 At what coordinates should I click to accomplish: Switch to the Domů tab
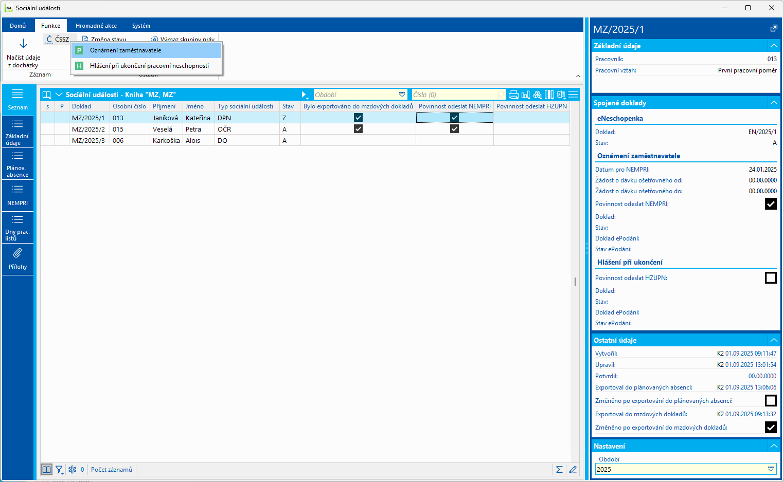[17, 26]
